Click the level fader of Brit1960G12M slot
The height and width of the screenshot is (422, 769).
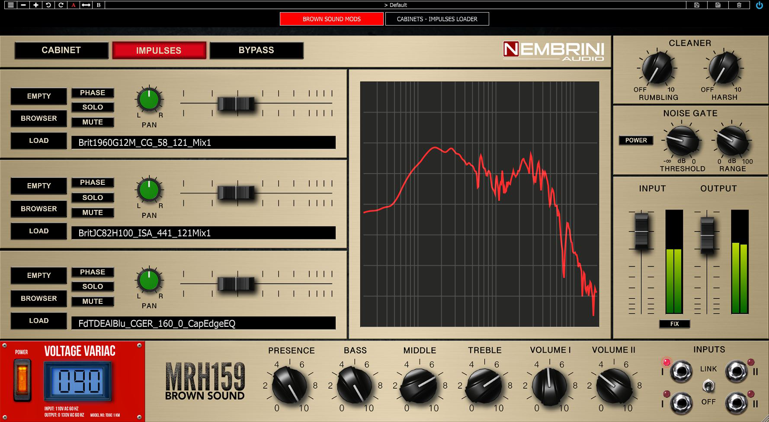coord(236,104)
